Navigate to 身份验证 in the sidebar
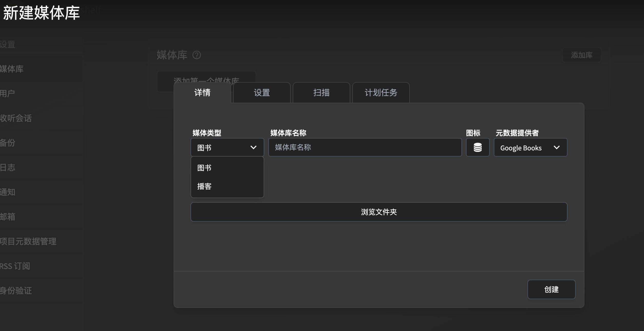Screen dimensions: 644x331 click(x=16, y=290)
